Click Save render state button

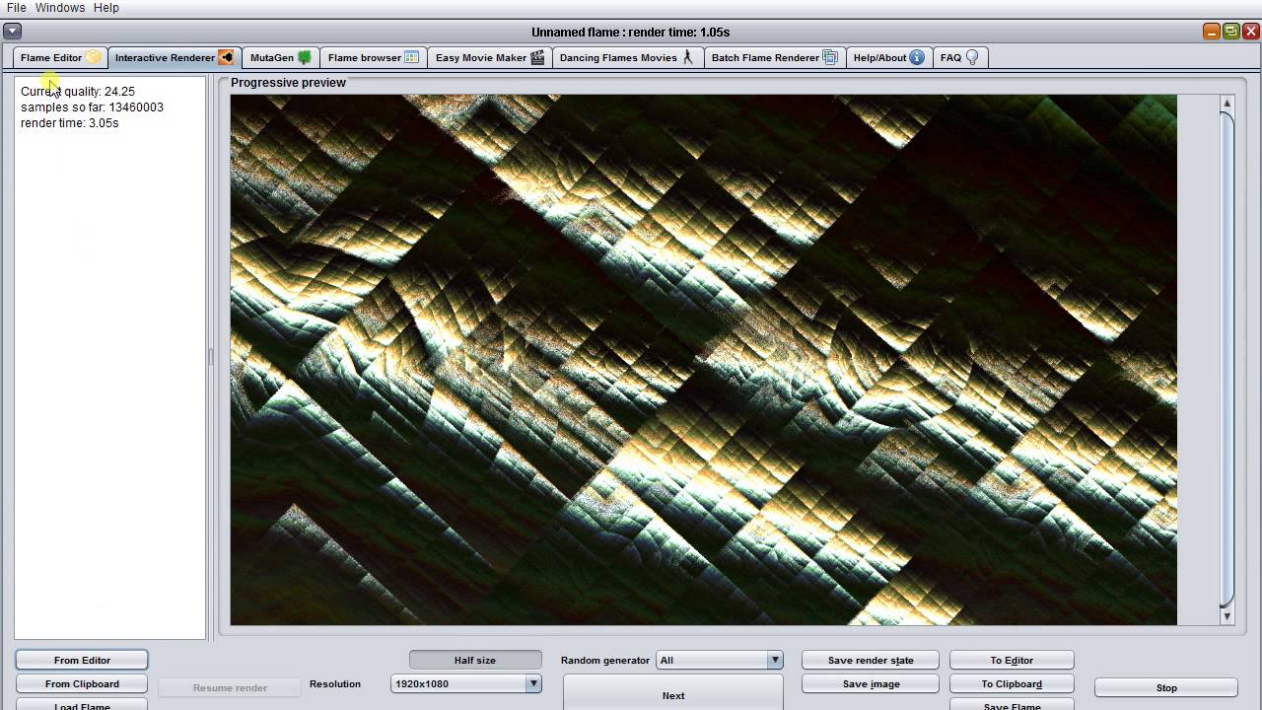871,660
